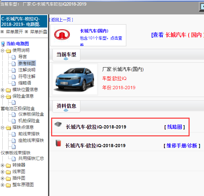Viewport: 204px width, 196px height.
Task: Select the 资料信息 tab
Action: (x=66, y=107)
